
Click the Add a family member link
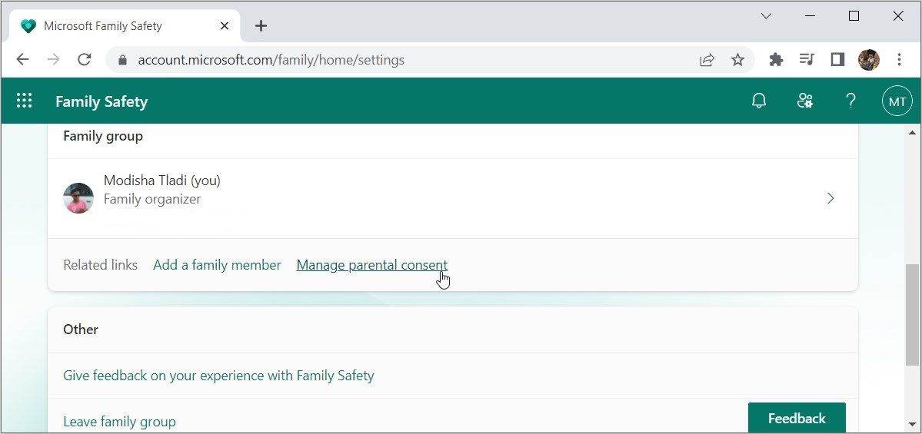217,265
